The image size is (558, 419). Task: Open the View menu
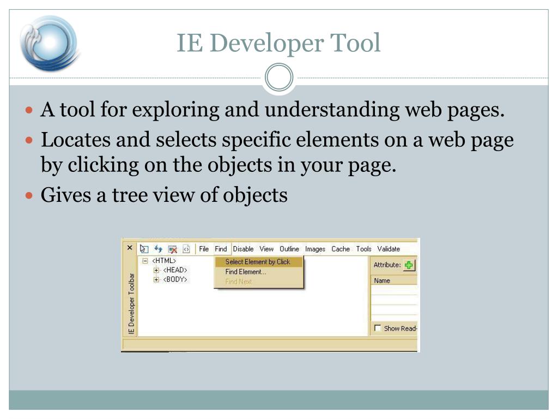pyautogui.click(x=266, y=249)
